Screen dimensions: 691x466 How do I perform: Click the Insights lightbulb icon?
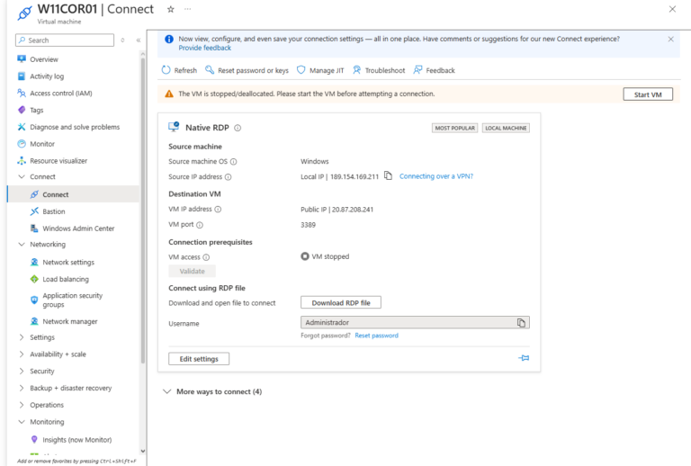coord(34,439)
